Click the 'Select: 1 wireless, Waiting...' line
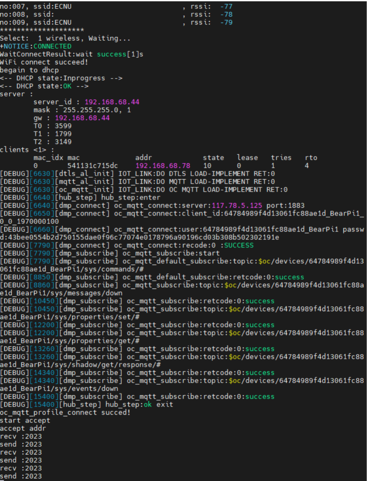The height and width of the screenshot is (481, 367). pyautogui.click(x=65, y=38)
